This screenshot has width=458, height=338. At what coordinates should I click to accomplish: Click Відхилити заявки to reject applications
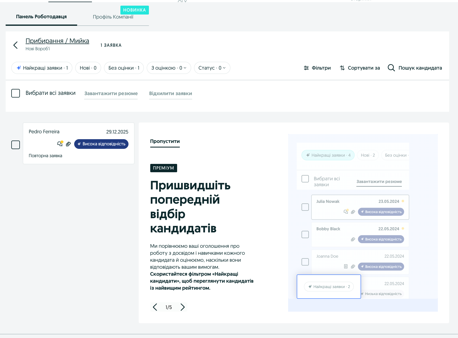pyautogui.click(x=170, y=94)
